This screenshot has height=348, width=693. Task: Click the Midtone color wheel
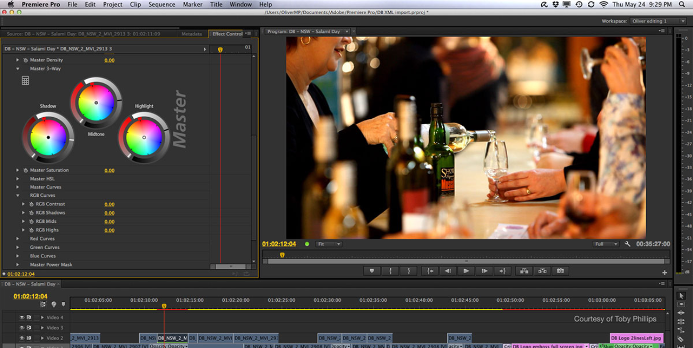click(96, 103)
